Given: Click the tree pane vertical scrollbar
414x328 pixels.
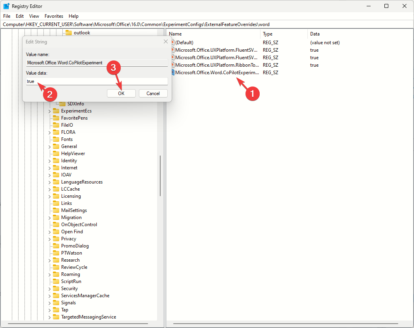Looking at the screenshot, I should click(160, 176).
